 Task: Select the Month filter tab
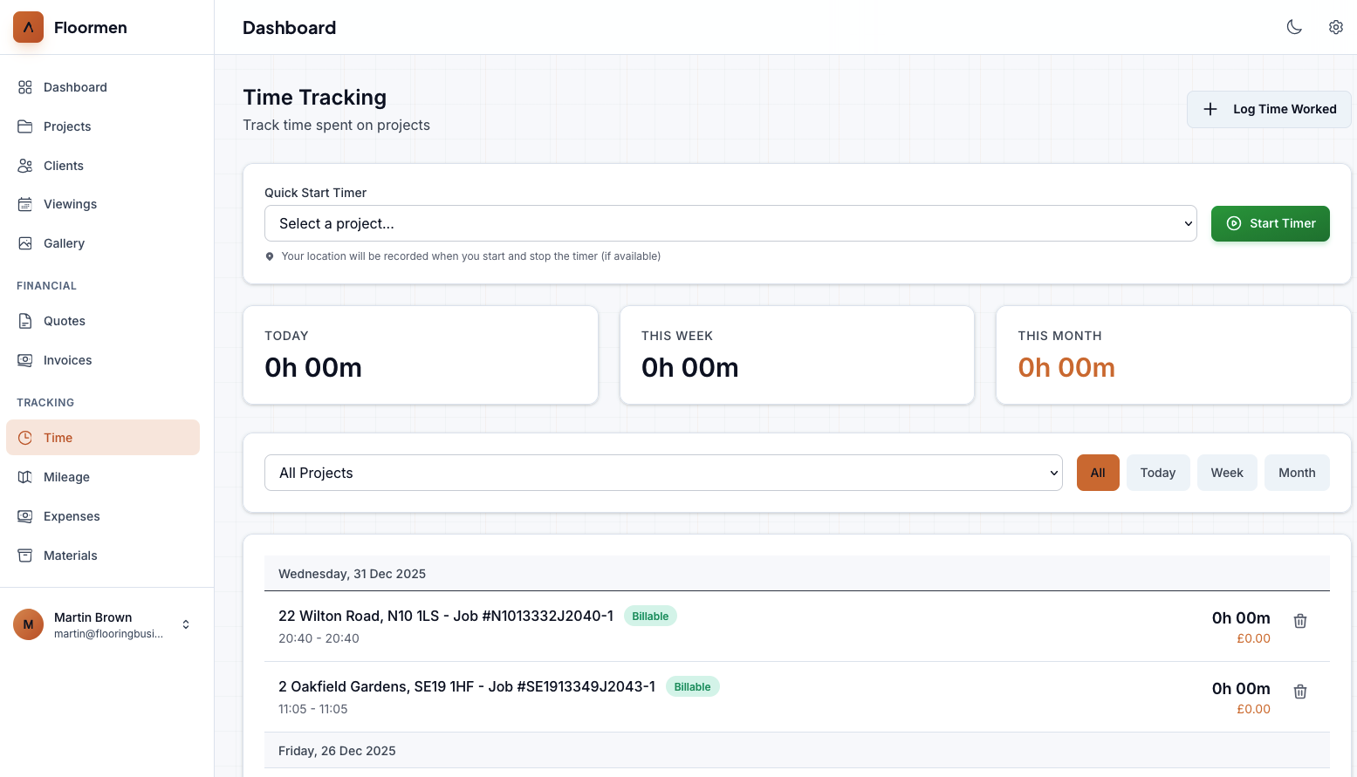(1297, 472)
